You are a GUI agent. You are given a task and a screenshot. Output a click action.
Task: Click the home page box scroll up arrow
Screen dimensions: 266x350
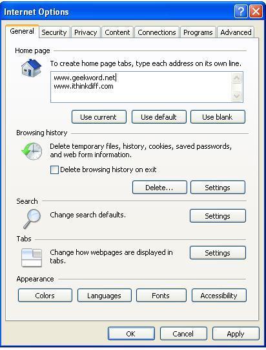point(236,78)
